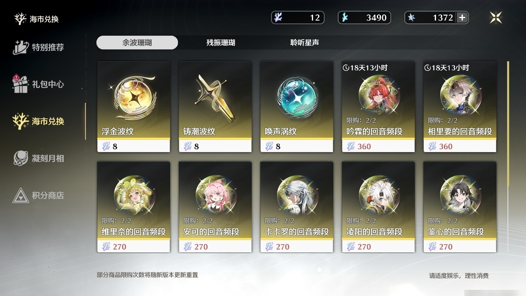The height and width of the screenshot is (296, 526).
Task: Switch to the 聆听星声 tab
Action: [305, 43]
